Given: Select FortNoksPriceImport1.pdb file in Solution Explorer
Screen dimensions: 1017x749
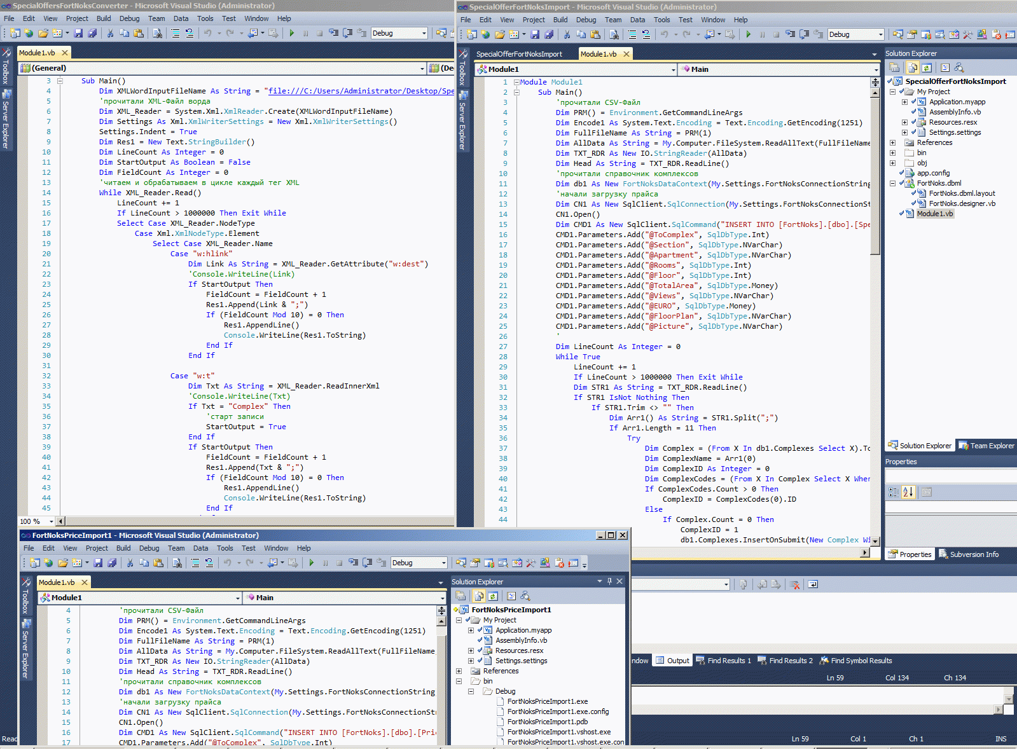Looking at the screenshot, I should pos(548,722).
